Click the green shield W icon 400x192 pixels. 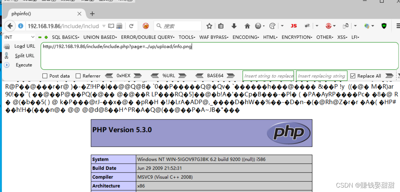pos(384,26)
